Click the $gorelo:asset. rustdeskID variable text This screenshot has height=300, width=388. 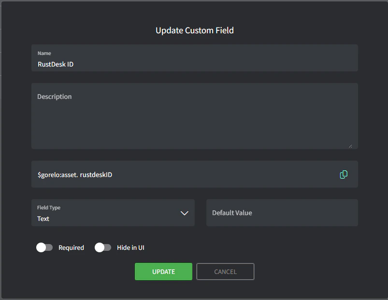[75, 175]
